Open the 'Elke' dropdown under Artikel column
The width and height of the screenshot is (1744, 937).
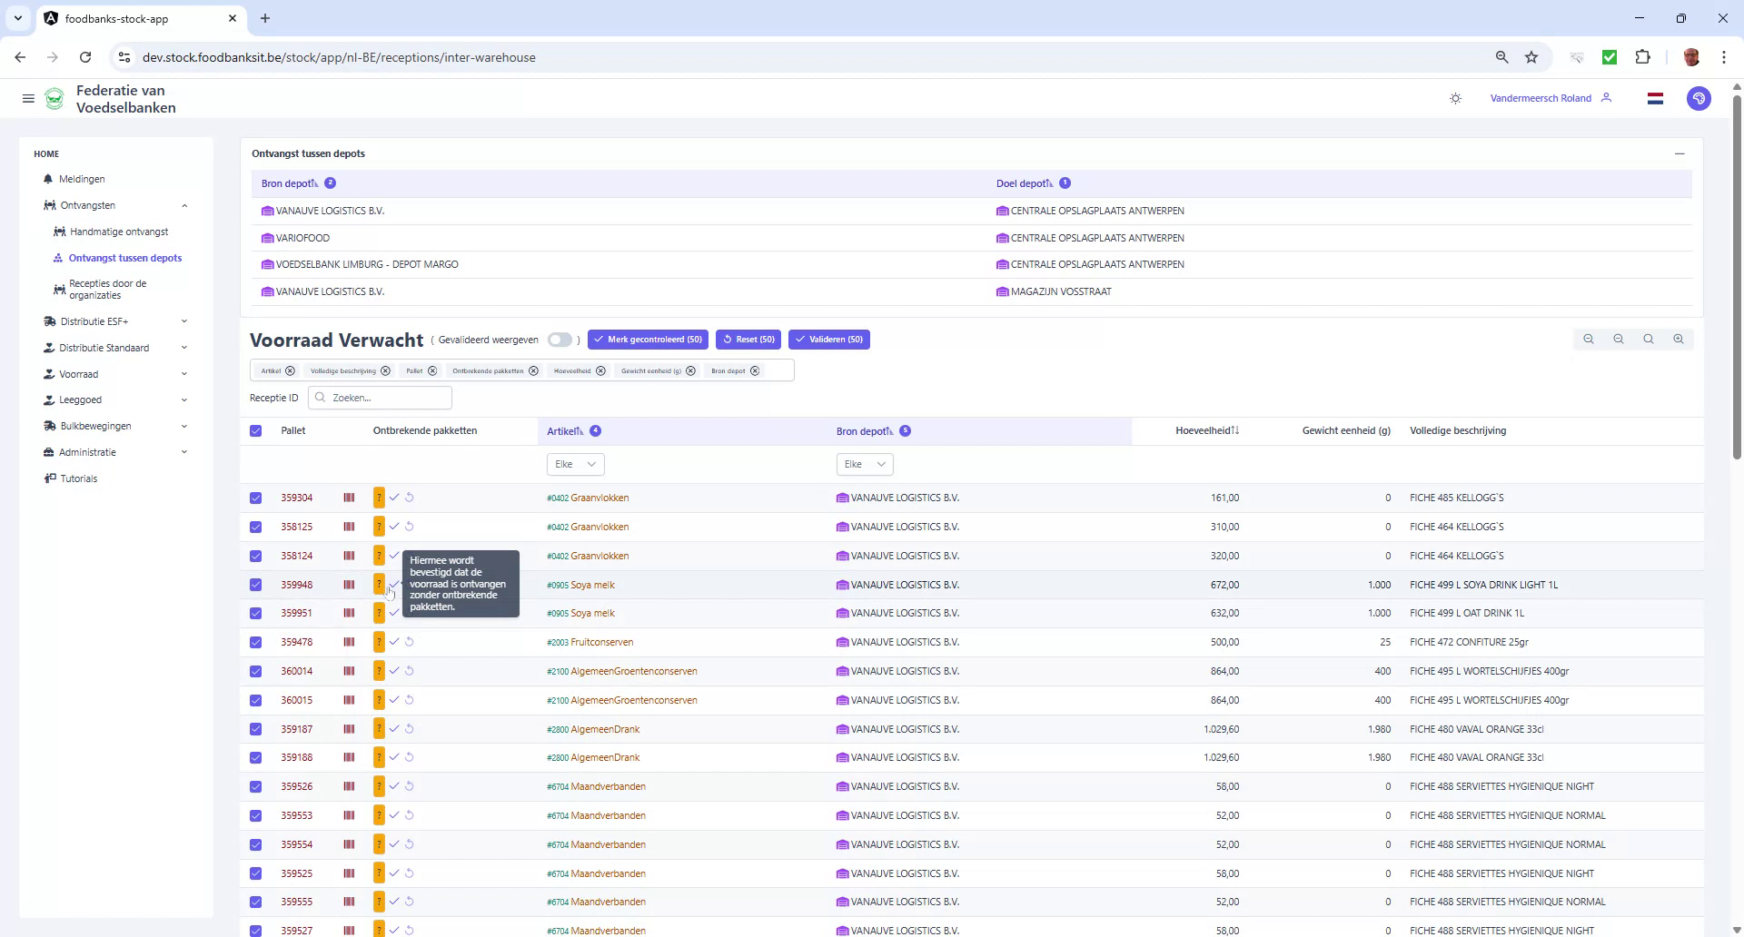click(x=574, y=464)
